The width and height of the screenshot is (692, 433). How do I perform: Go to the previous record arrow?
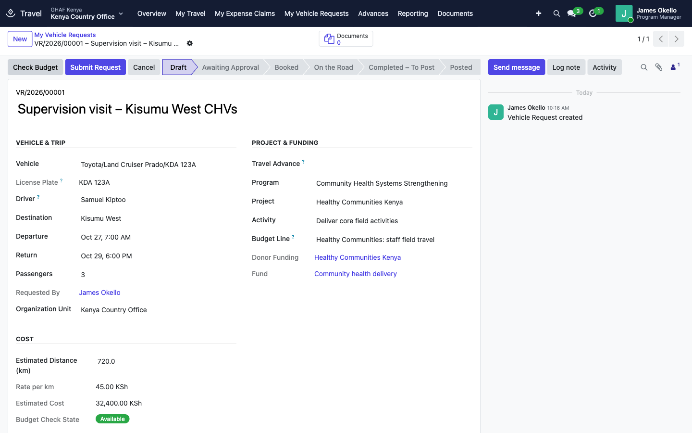click(661, 39)
